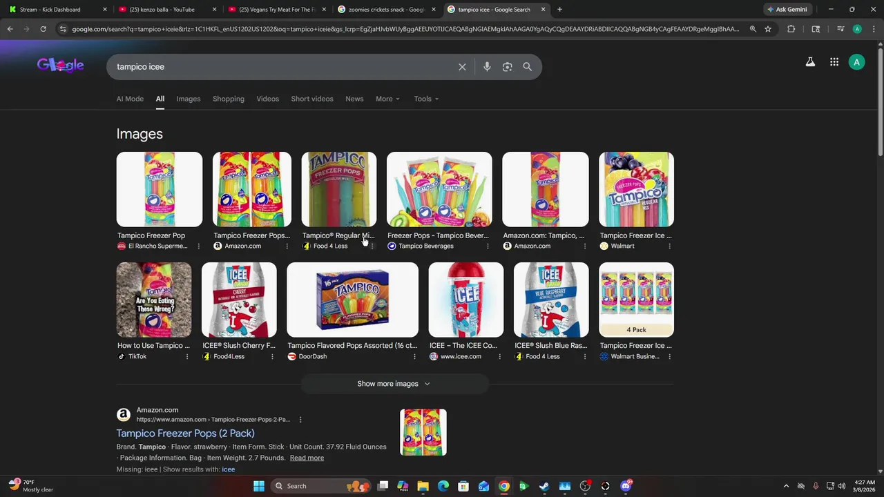The height and width of the screenshot is (497, 884).
Task: Switch to AI Mode tab
Action: pos(130,99)
